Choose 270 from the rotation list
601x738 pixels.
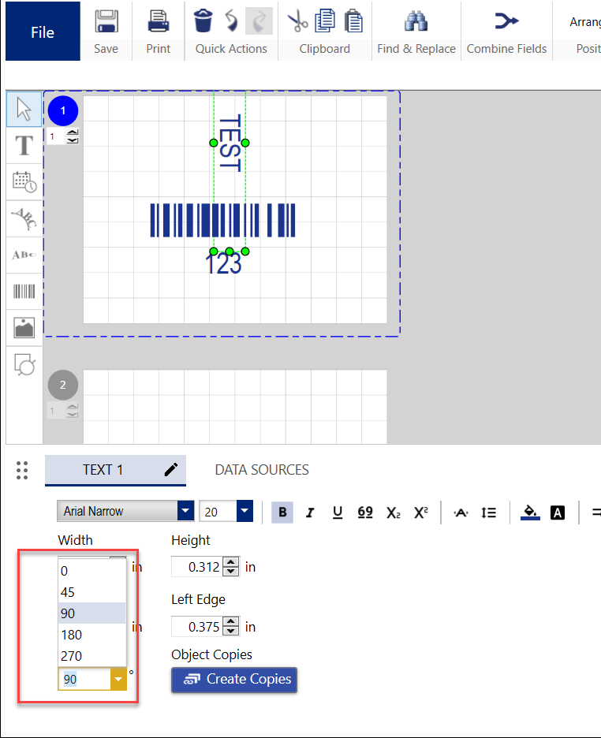[72, 656]
